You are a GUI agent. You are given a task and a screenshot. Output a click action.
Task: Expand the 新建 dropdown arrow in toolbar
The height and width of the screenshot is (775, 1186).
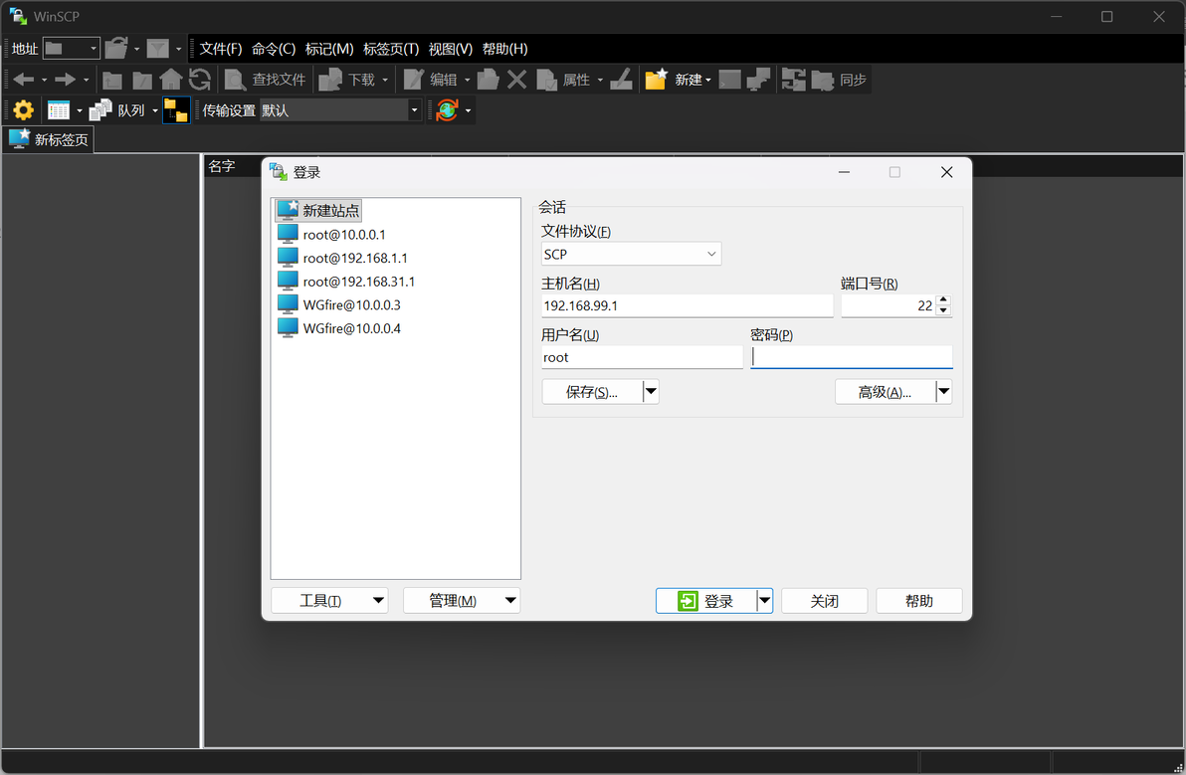tap(708, 81)
